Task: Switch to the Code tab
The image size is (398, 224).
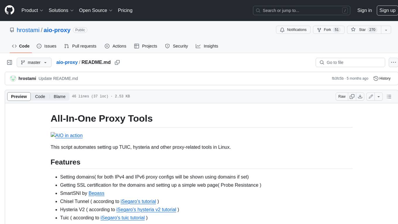Action: [x=21, y=46]
